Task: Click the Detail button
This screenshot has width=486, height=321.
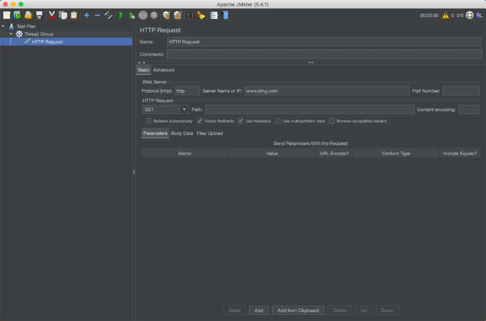Action: pos(234,310)
